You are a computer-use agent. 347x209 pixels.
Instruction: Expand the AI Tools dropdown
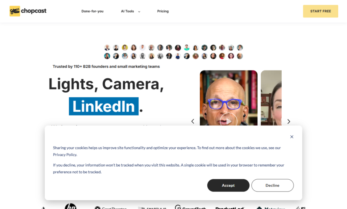click(130, 11)
